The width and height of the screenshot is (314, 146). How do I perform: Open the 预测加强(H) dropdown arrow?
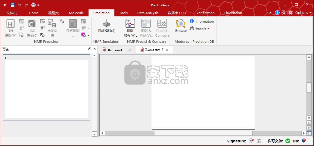[x=137, y=36]
